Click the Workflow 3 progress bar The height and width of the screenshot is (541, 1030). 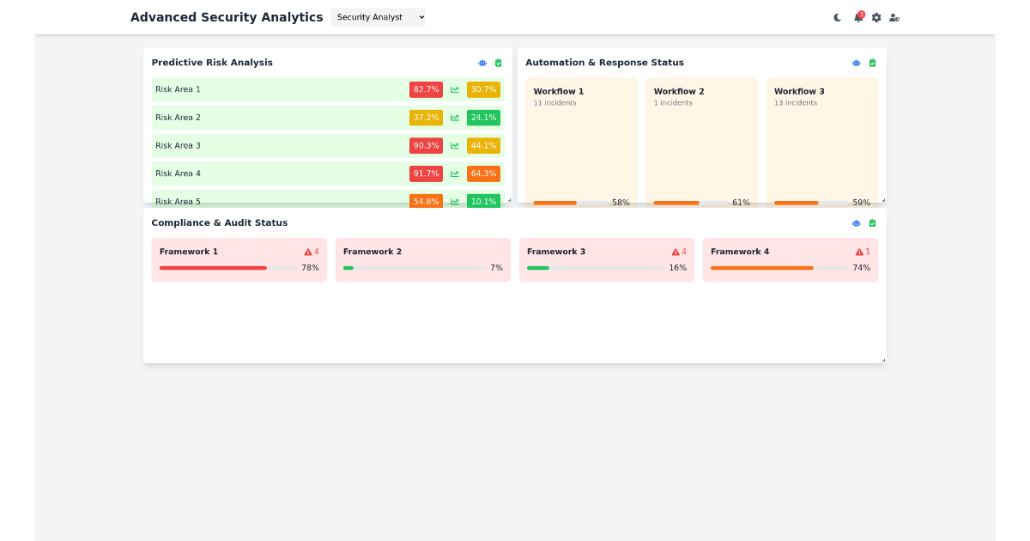click(810, 203)
